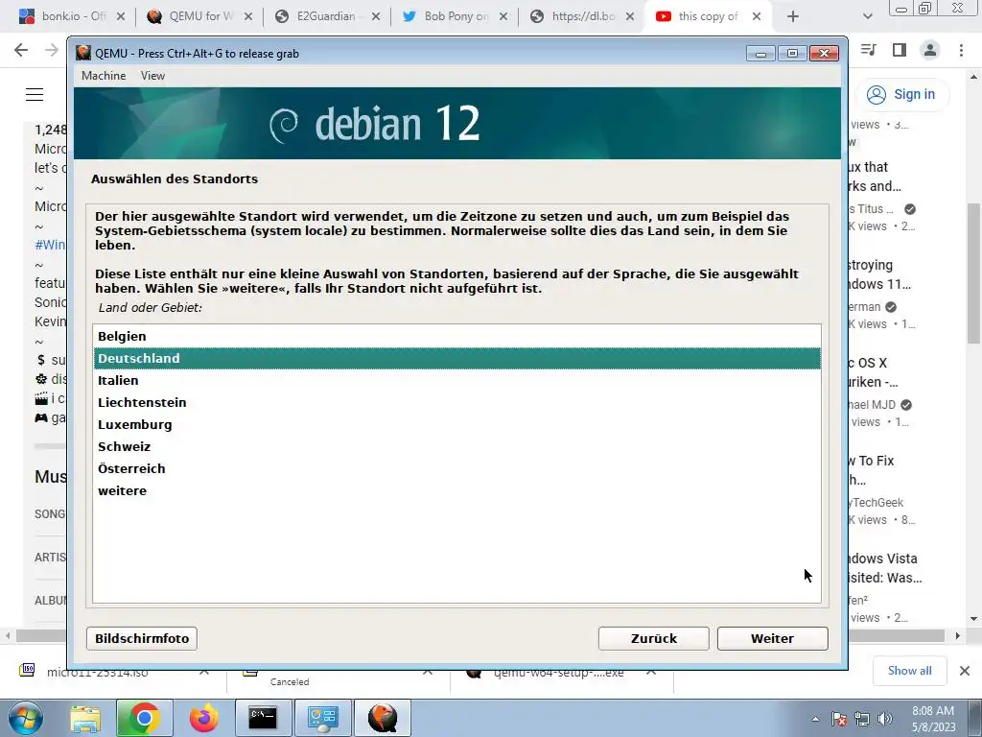
Task: Close the Chrome downloads bar
Action: point(965,671)
